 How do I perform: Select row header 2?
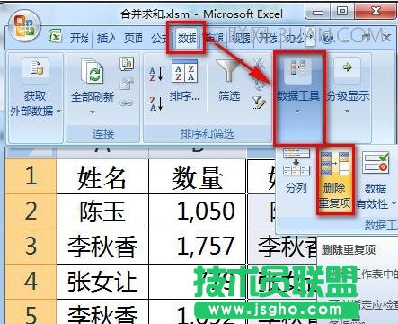point(31,211)
